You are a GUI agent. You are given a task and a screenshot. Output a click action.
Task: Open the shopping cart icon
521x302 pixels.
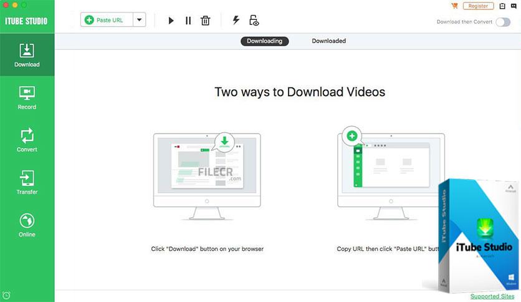(454, 6)
